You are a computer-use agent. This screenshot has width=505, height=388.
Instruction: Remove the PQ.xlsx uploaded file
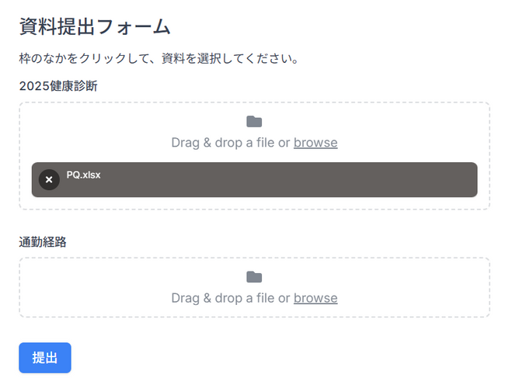[49, 179]
